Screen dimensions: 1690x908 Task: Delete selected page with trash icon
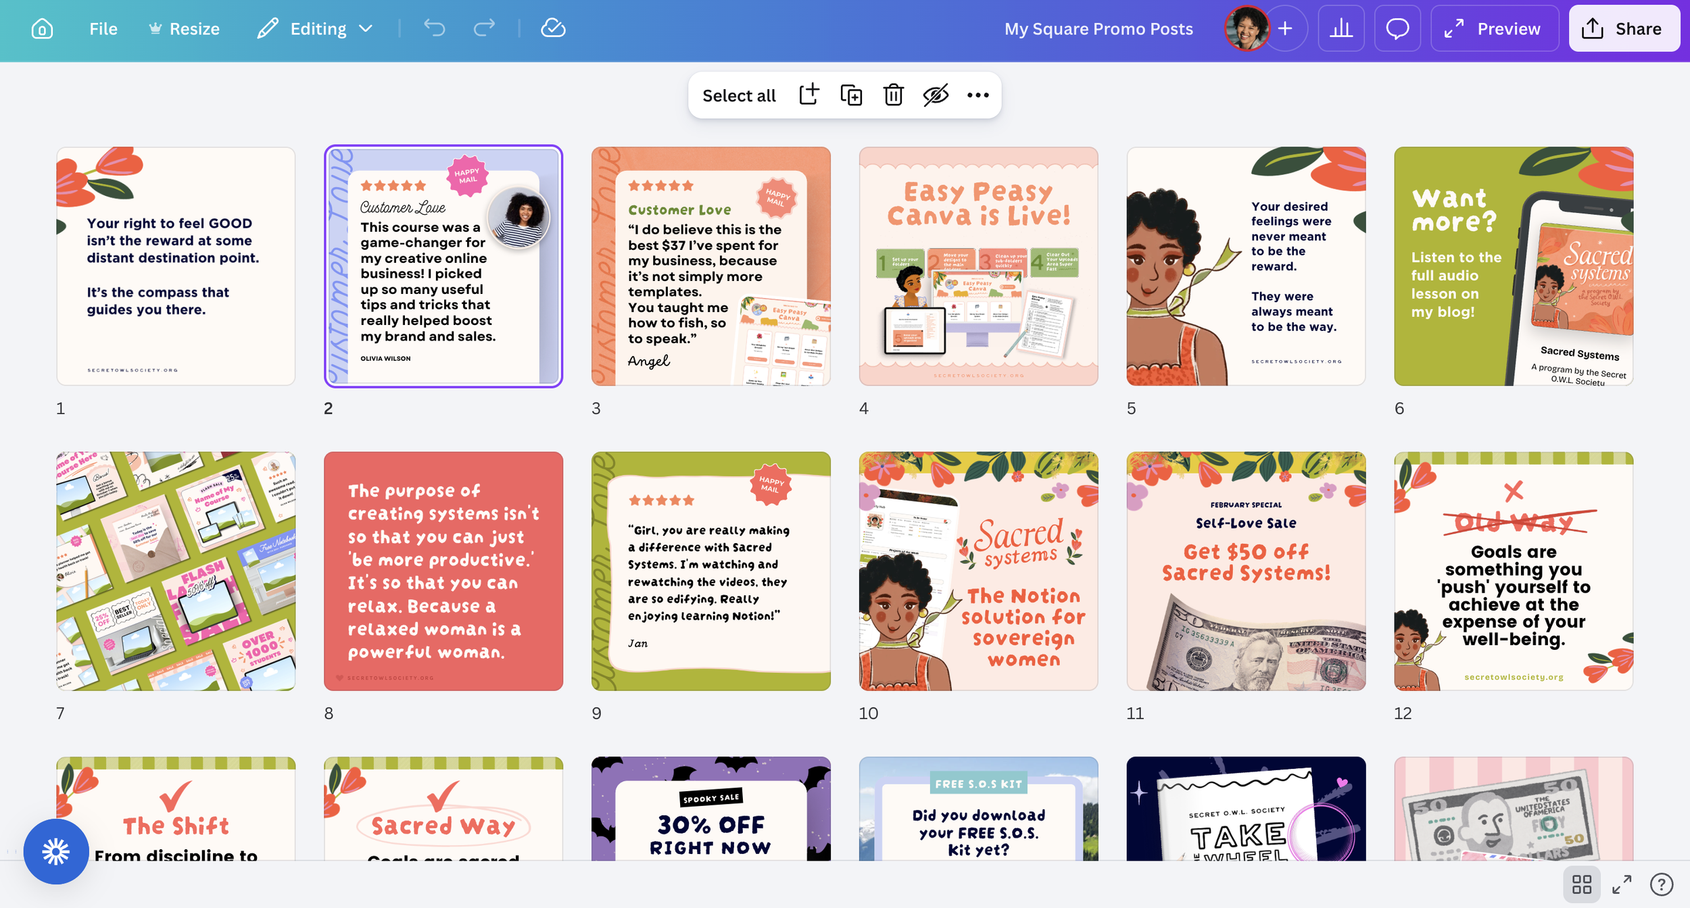click(x=894, y=95)
